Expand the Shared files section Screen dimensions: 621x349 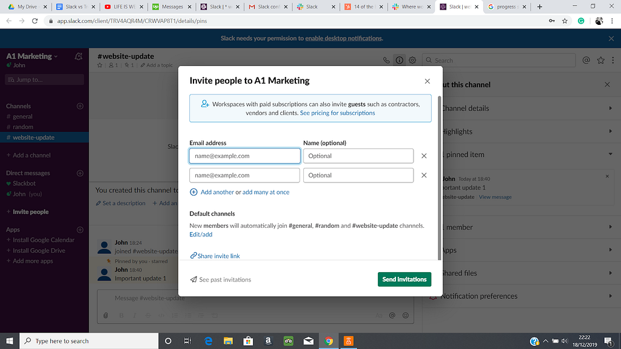527,273
